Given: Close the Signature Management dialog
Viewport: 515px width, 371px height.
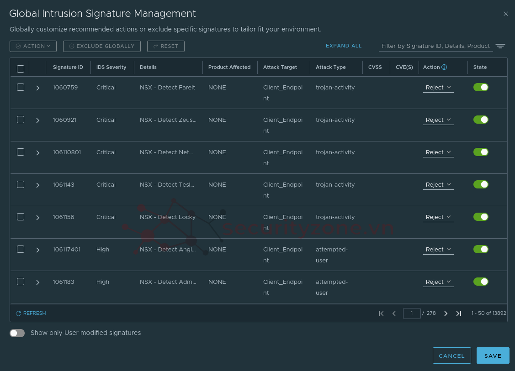Looking at the screenshot, I should [505, 14].
